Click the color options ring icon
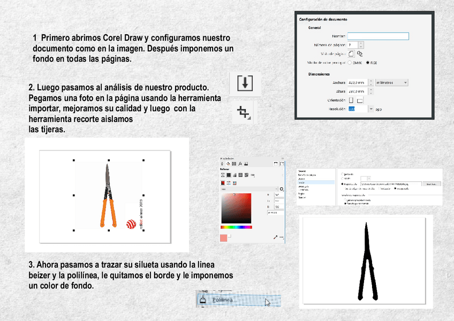The width and height of the screenshot is (454, 321). 282,189
